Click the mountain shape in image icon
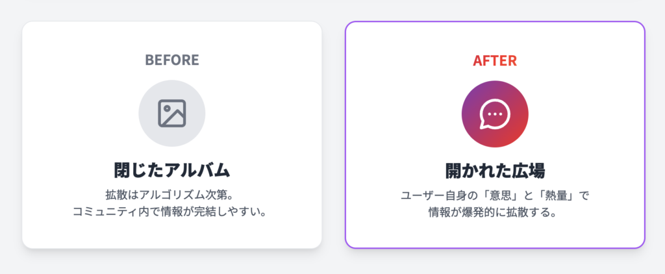The height and width of the screenshot is (274, 665). 175,118
